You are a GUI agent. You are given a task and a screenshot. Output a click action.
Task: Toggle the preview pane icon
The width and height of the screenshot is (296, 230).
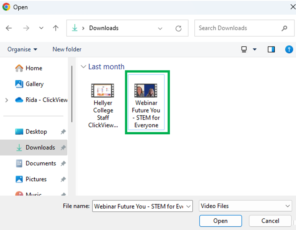click(271, 49)
